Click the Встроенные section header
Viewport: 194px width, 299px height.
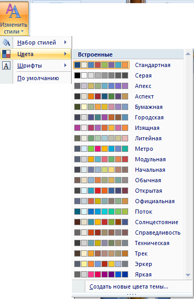point(128,54)
